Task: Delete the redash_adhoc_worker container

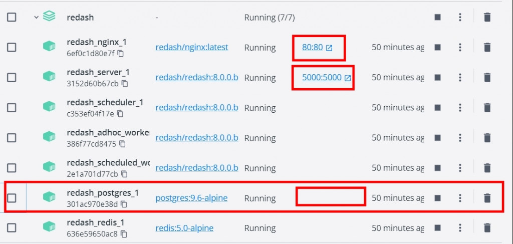Action: (x=487, y=138)
